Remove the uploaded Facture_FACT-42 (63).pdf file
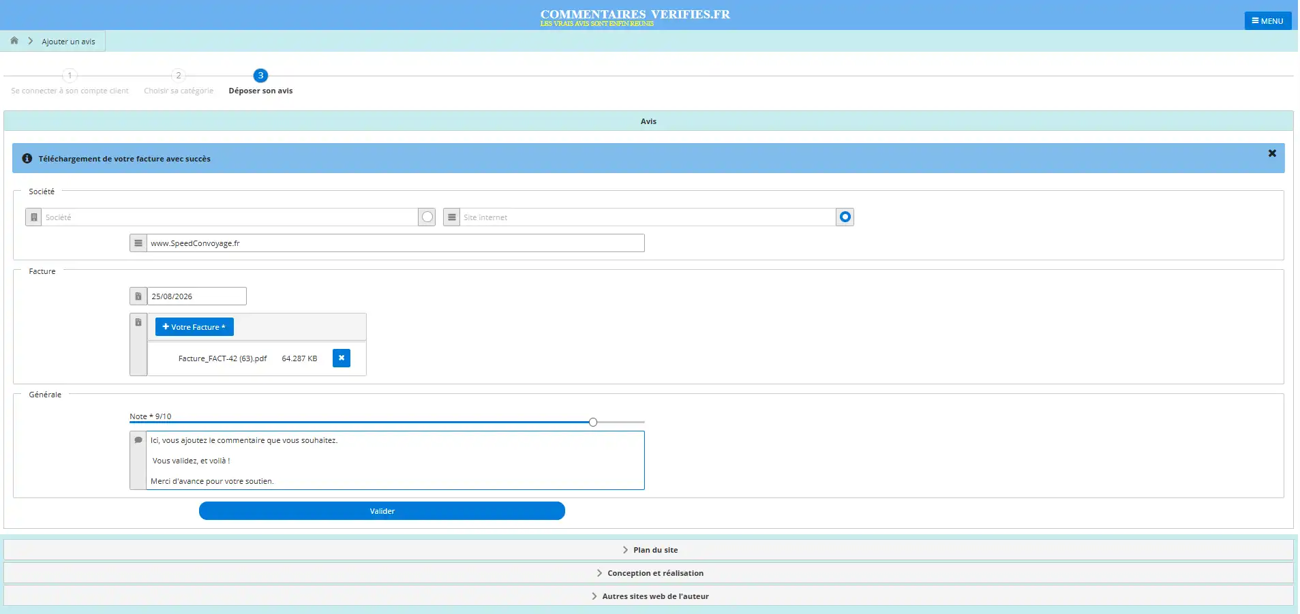The height and width of the screenshot is (614, 1300). pos(342,358)
